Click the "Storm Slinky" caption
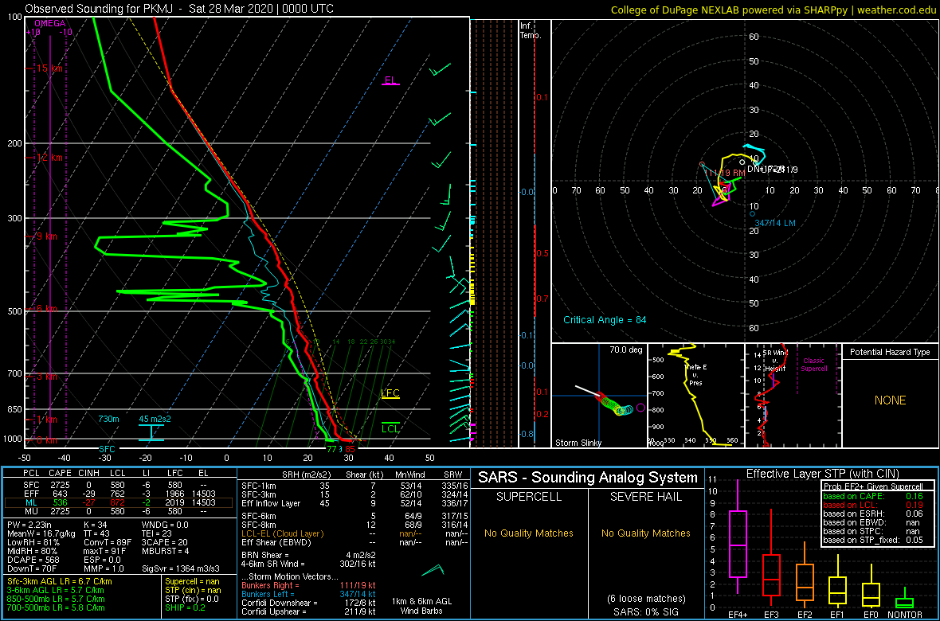 577,443
